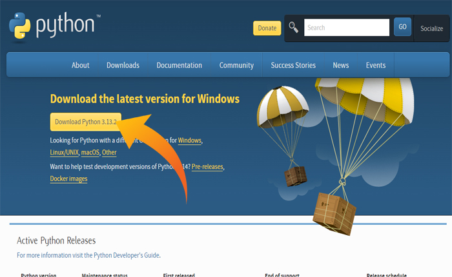Open the About menu item

(x=81, y=65)
